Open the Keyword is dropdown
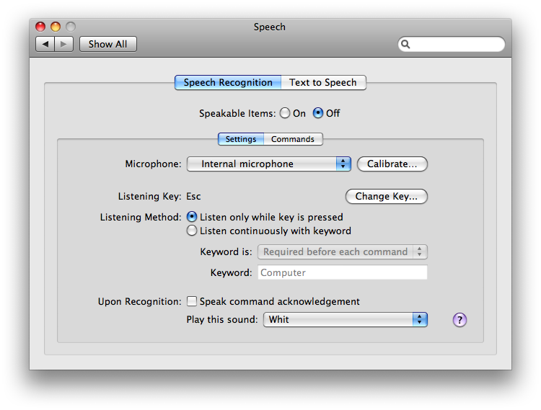Image resolution: width=541 pixels, height=410 pixels. 342,252
